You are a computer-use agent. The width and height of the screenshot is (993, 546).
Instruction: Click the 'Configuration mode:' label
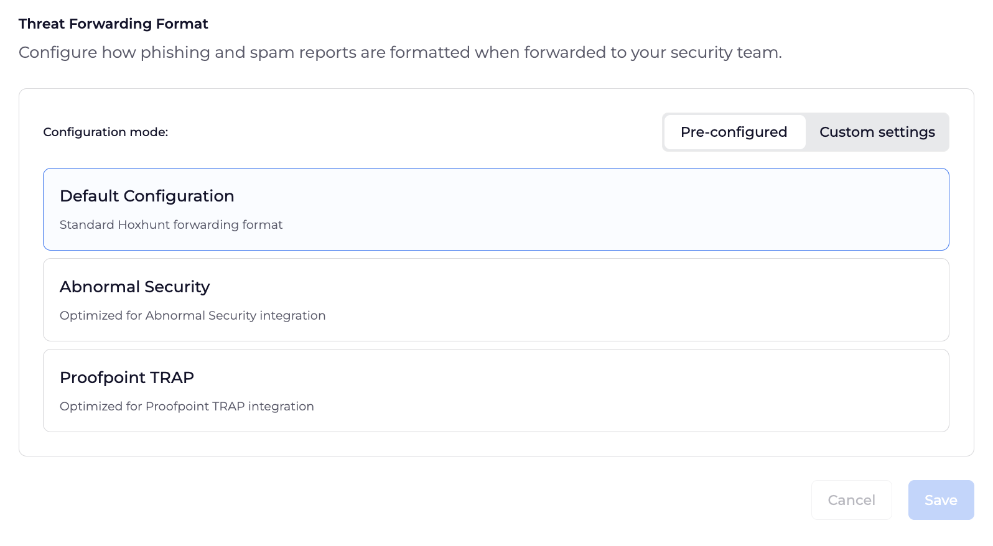click(x=106, y=132)
